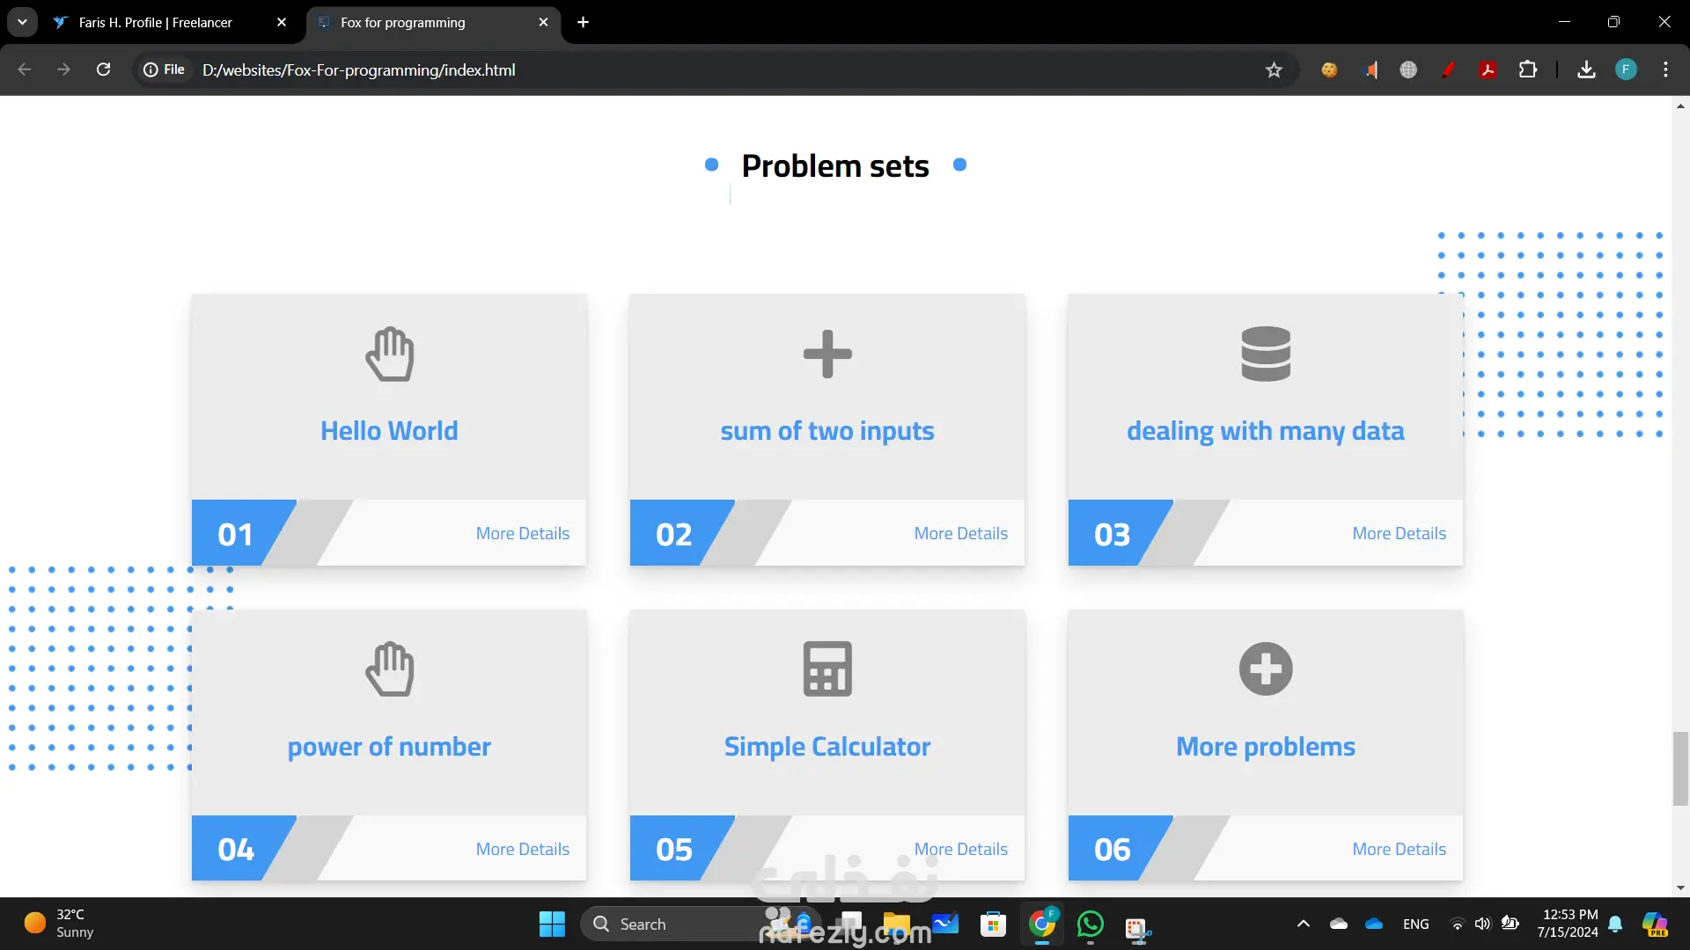Open a new browser tab

[583, 23]
